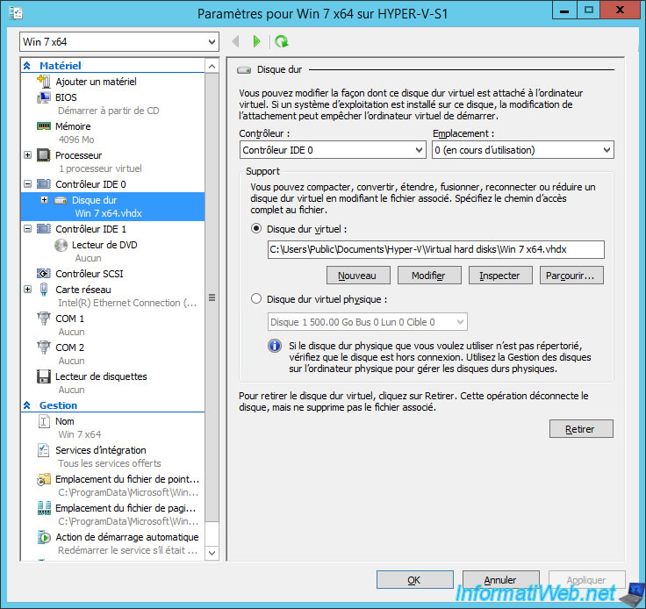Screen dimensions: 646x609
Task: Click the Lecteur de disquettes floppy icon
Action: [x=44, y=376]
